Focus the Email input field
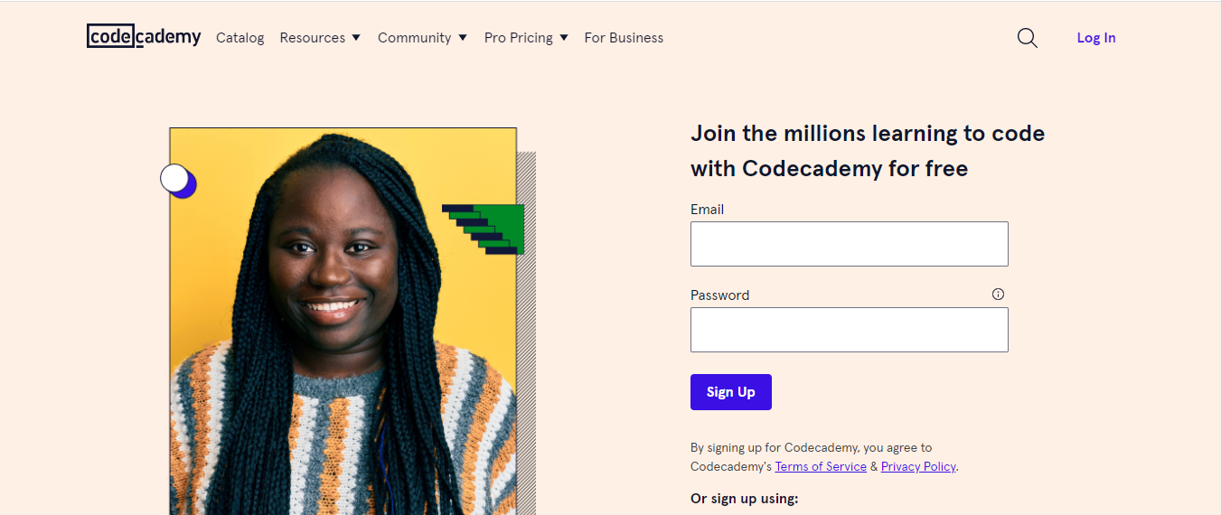Screen dimensions: 1221x515 click(x=850, y=244)
